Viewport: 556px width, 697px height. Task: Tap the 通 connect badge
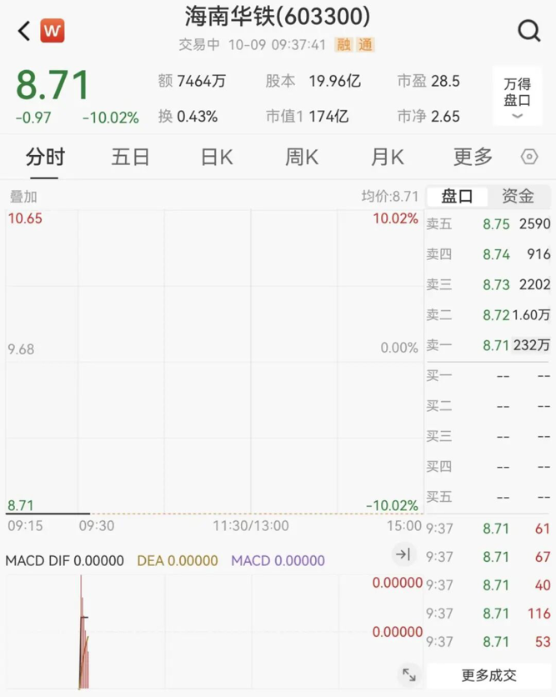point(365,45)
